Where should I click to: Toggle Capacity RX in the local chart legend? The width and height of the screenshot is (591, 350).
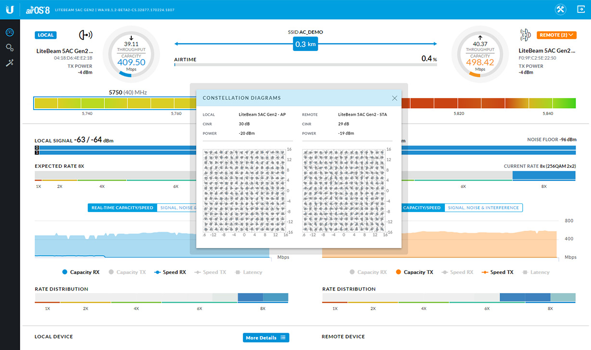(x=81, y=272)
